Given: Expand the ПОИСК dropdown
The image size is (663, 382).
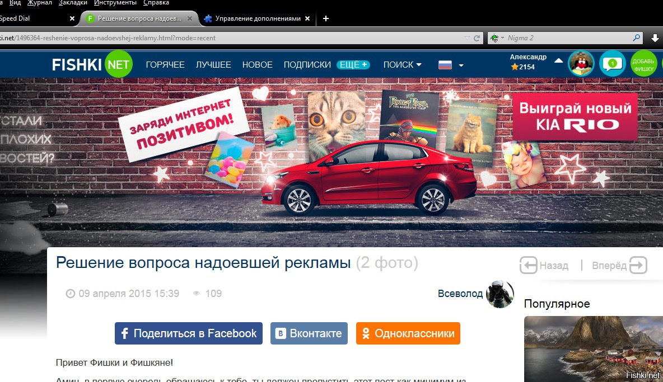Looking at the screenshot, I should click(x=402, y=64).
